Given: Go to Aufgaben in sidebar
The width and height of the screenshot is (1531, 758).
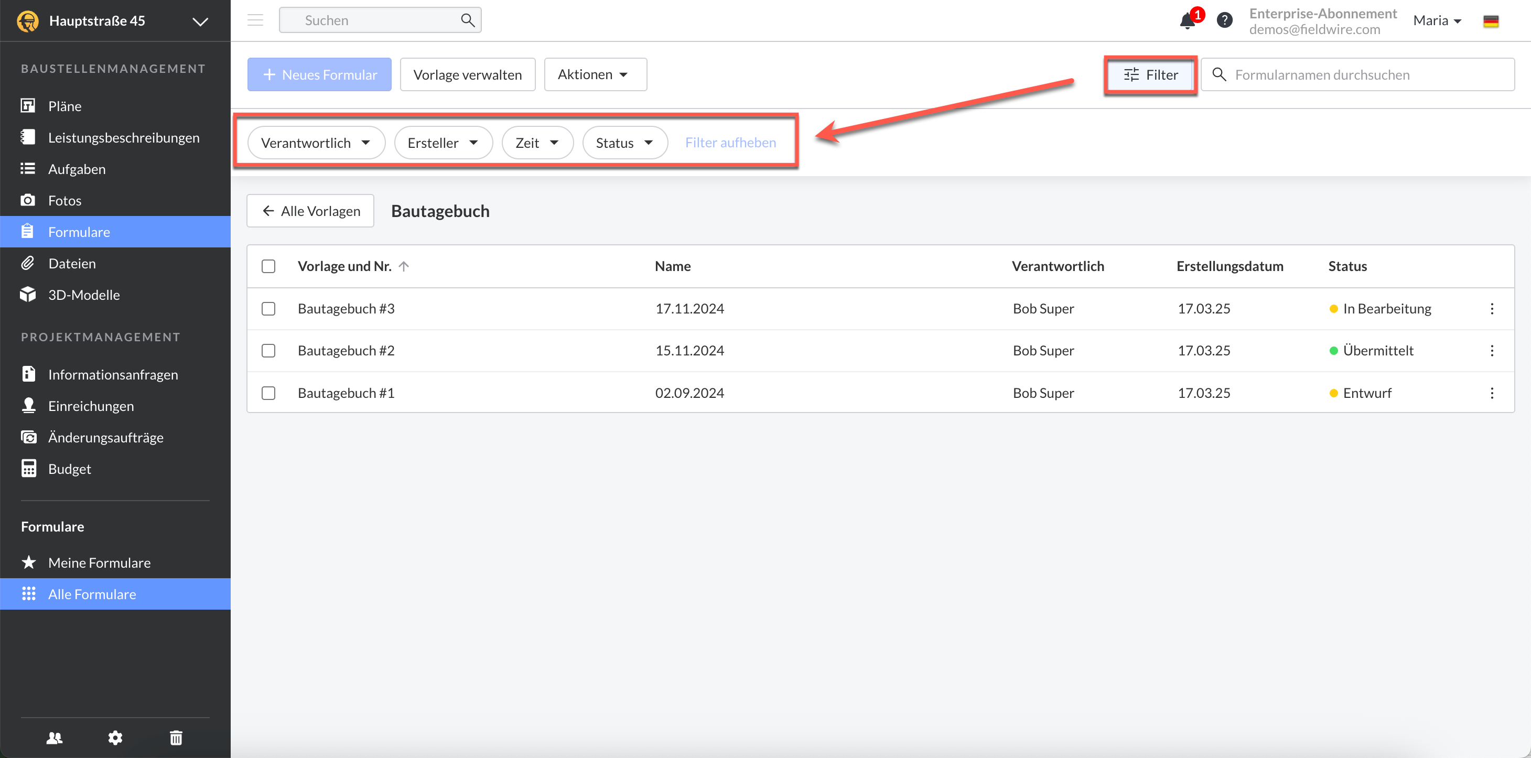Looking at the screenshot, I should pyautogui.click(x=77, y=169).
